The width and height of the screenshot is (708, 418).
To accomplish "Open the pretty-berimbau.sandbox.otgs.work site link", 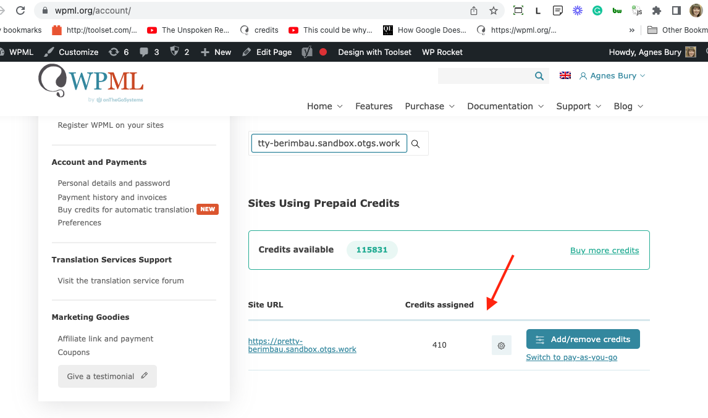I will 302,345.
